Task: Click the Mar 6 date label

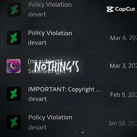Action: pyautogui.click(x=124, y=38)
